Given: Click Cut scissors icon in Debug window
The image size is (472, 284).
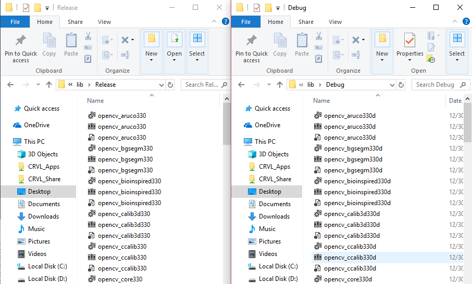Looking at the screenshot, I should pos(319,36).
